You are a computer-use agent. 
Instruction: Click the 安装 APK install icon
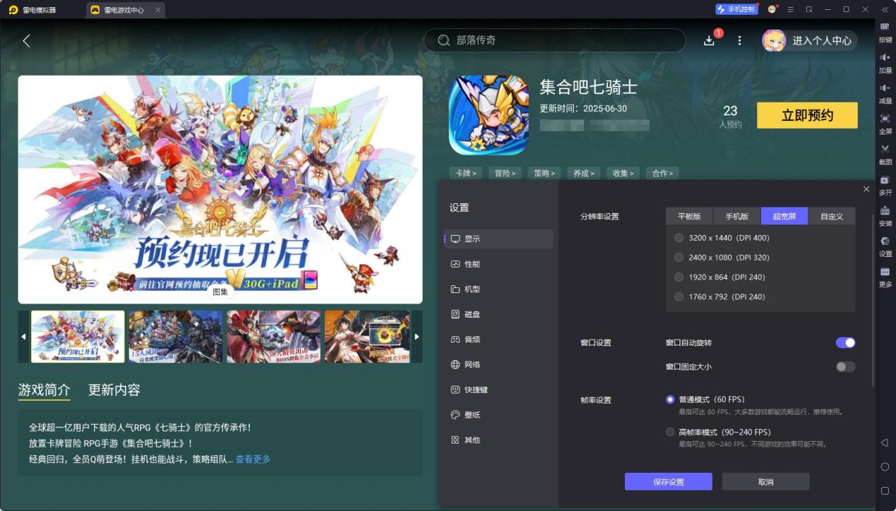tap(885, 210)
